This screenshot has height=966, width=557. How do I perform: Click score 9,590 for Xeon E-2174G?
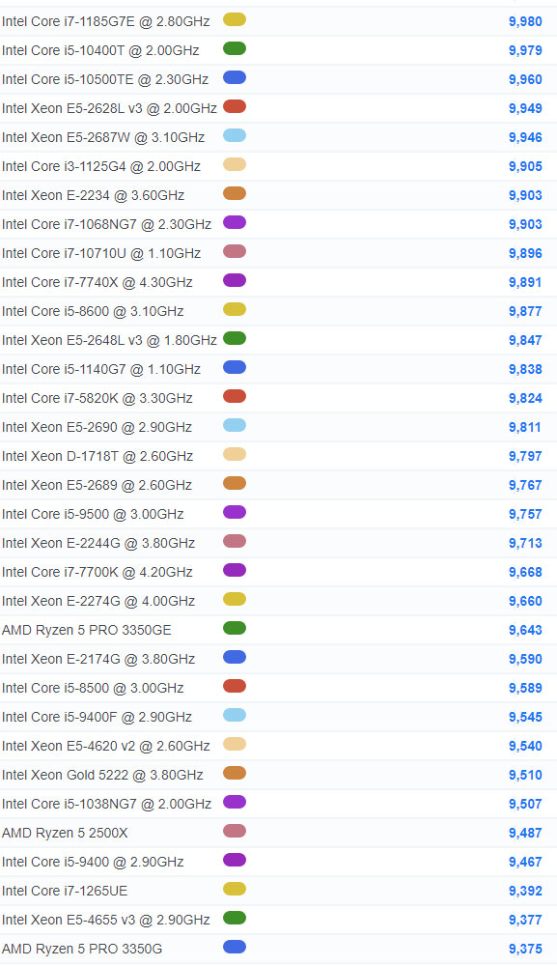click(x=525, y=659)
